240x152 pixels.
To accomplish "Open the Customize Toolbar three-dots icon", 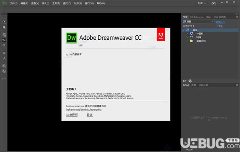I will [x=4, y=79].
